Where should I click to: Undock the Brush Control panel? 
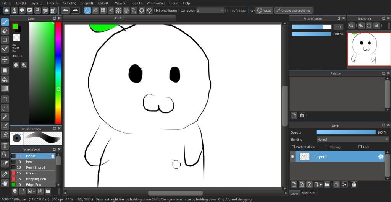(x=339, y=18)
